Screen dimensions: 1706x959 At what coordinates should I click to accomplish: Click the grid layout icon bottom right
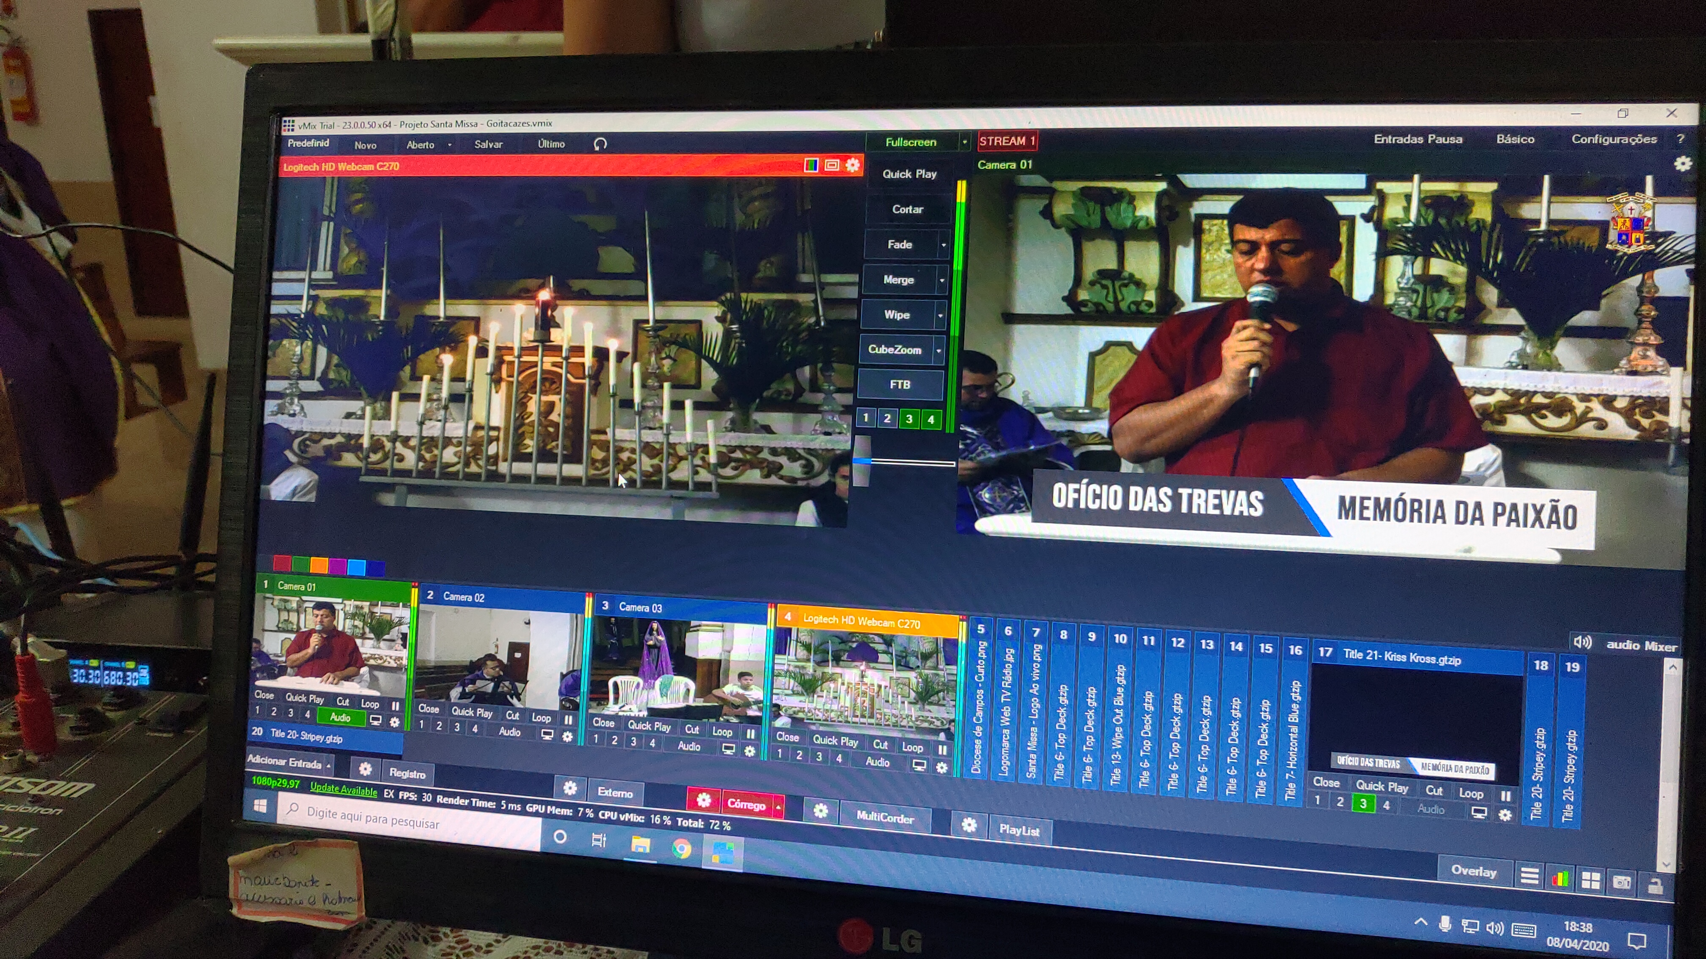coord(1590,880)
